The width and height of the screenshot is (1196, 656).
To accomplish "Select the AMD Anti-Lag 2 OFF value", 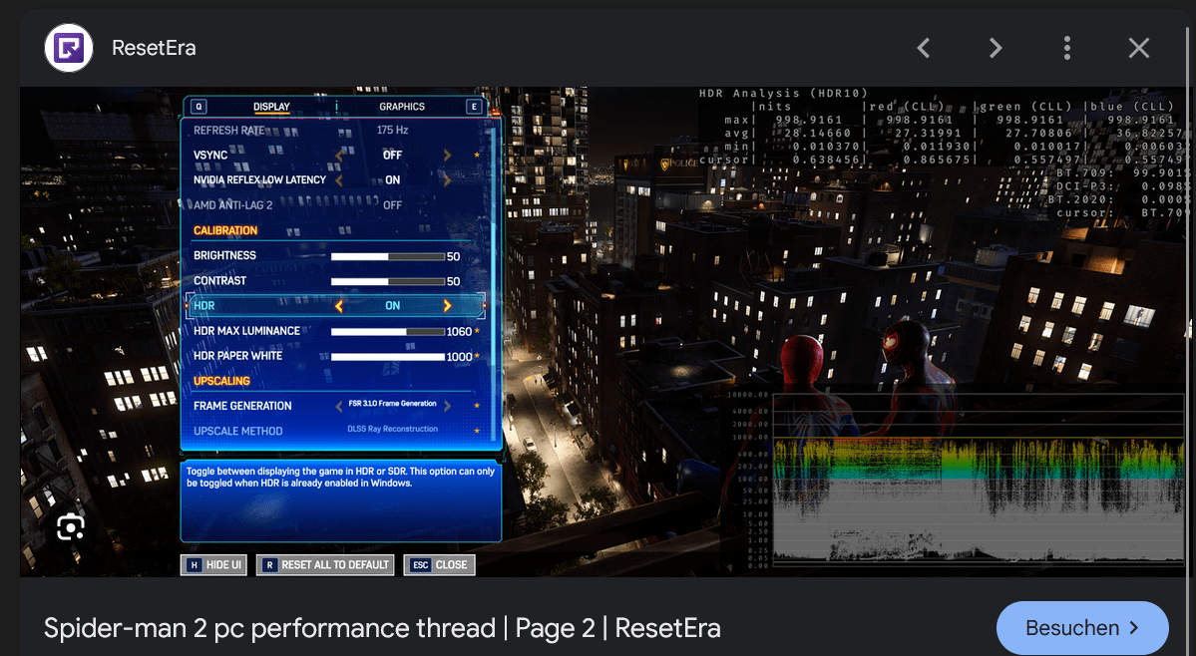I will [x=392, y=205].
